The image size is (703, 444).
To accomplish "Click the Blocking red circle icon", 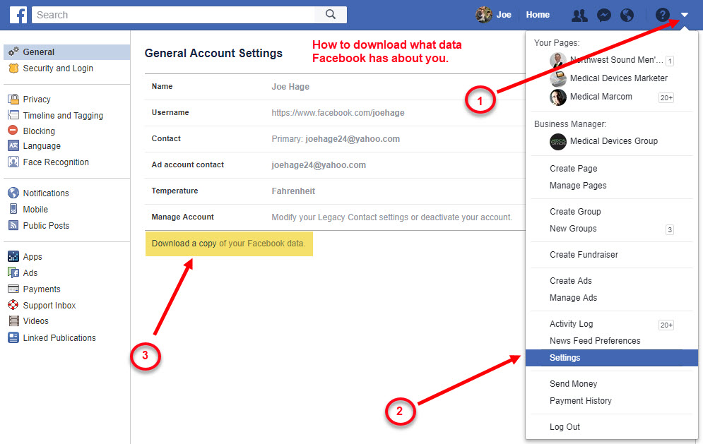I will pos(13,131).
